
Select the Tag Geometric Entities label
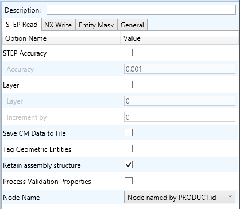point(37,149)
